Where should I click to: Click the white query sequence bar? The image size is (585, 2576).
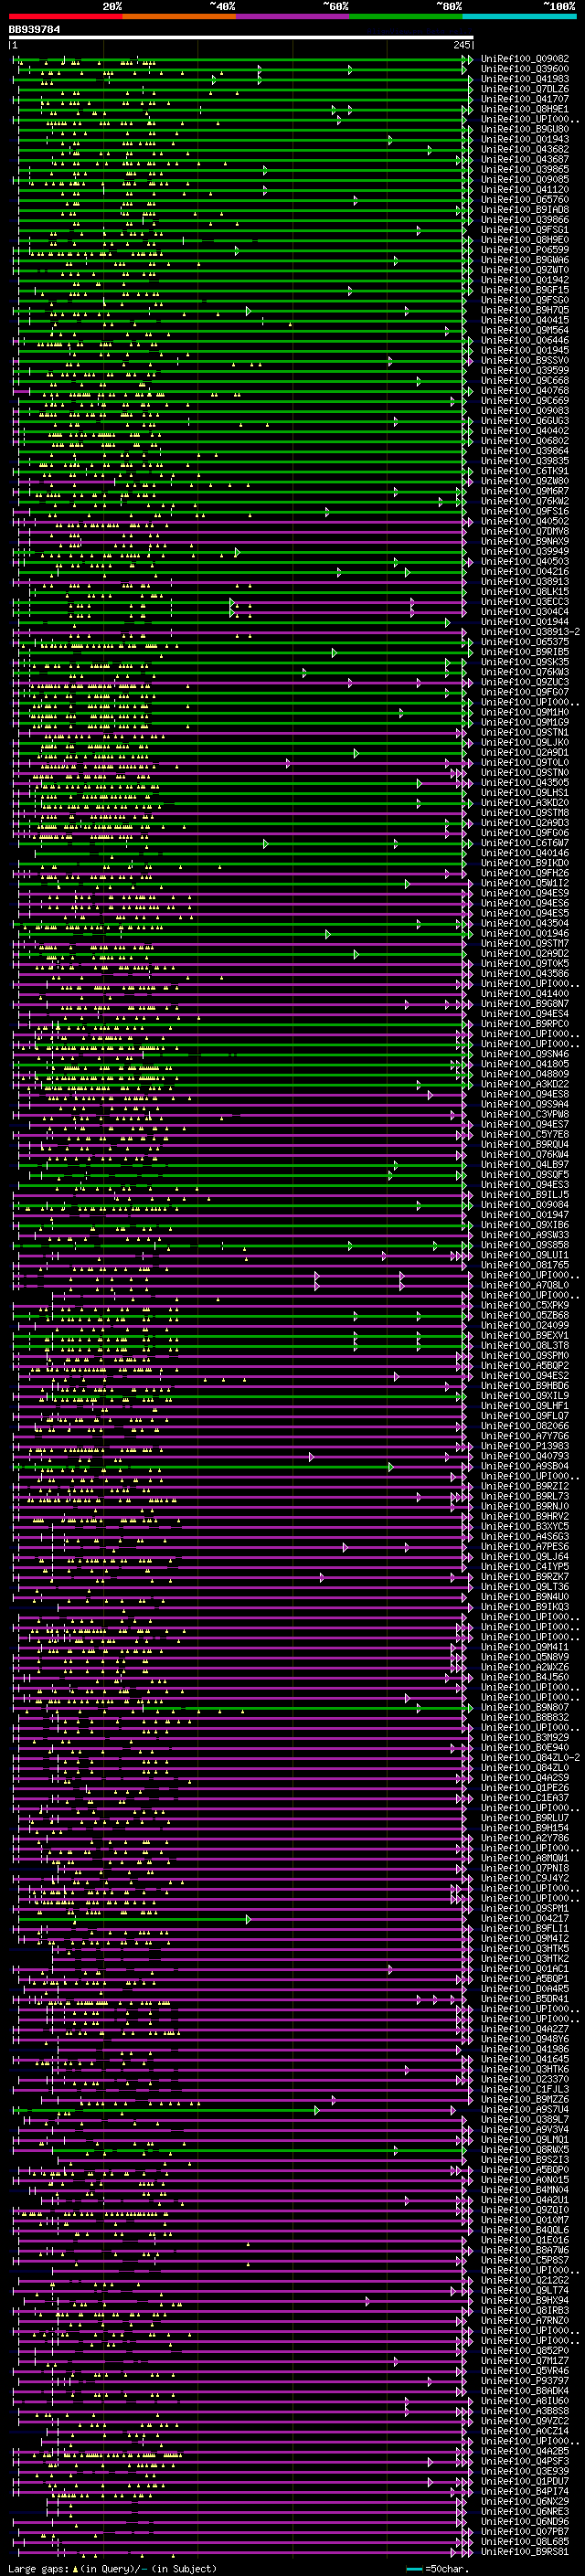pyautogui.click(x=241, y=37)
